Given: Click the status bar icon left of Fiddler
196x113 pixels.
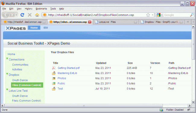Looking at the screenshot, I should pos(161,110).
